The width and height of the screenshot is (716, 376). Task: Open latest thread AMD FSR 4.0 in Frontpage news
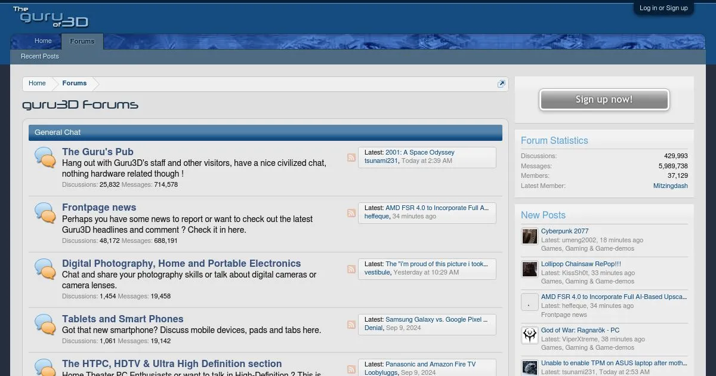437,208
